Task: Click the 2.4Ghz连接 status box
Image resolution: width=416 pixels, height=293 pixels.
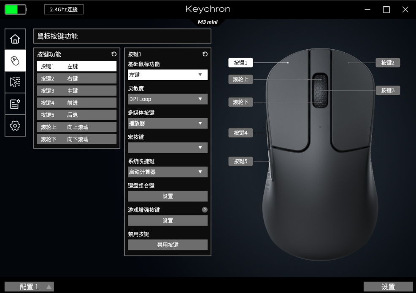Action: point(64,10)
